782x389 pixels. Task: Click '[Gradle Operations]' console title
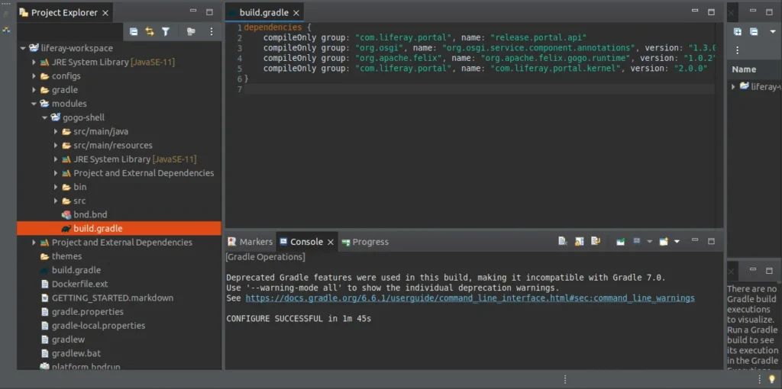(x=265, y=257)
